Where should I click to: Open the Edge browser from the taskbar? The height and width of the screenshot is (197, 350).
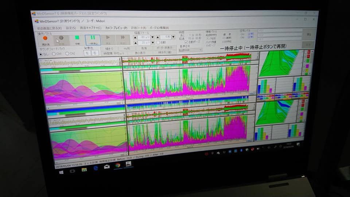(x=96, y=167)
